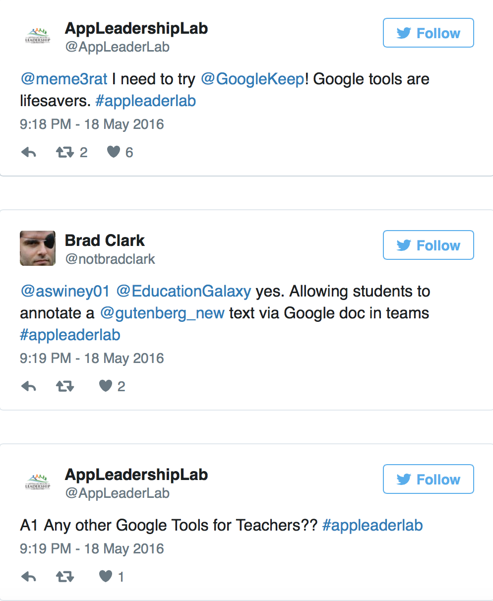Open the @meme3rat mention

tap(63, 79)
